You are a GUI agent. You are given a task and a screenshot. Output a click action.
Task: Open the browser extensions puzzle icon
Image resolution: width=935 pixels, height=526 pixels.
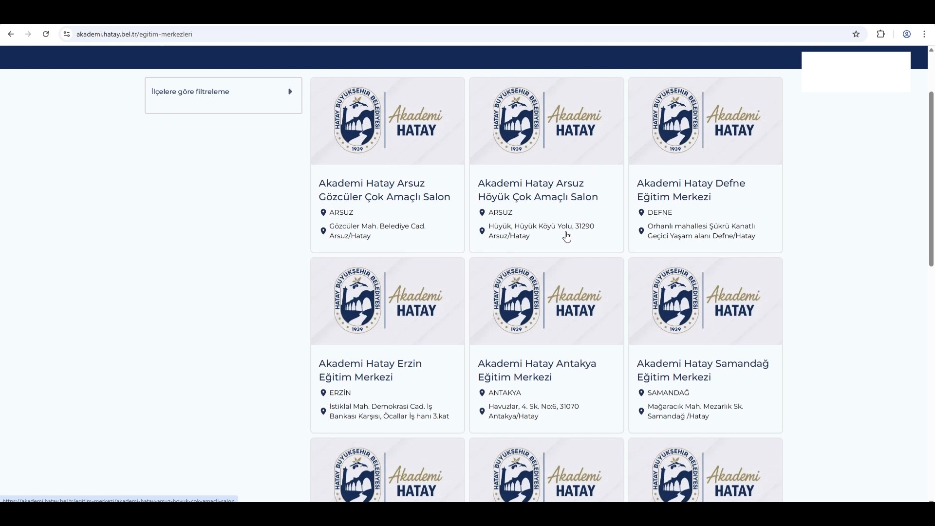tap(880, 34)
